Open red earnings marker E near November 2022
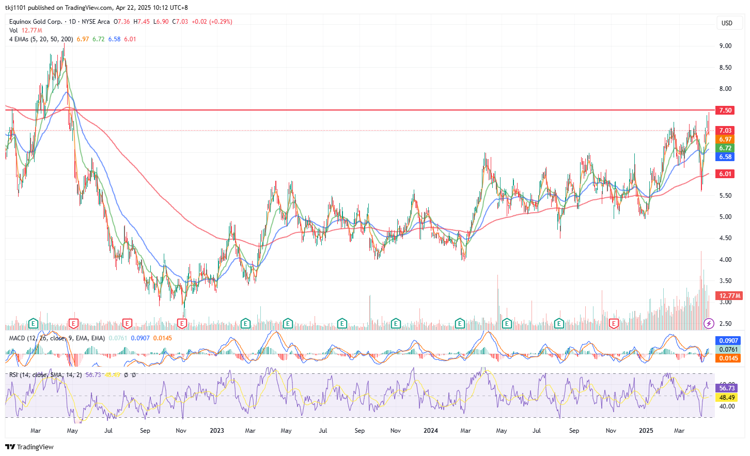This screenshot has height=456, width=750. (x=182, y=324)
